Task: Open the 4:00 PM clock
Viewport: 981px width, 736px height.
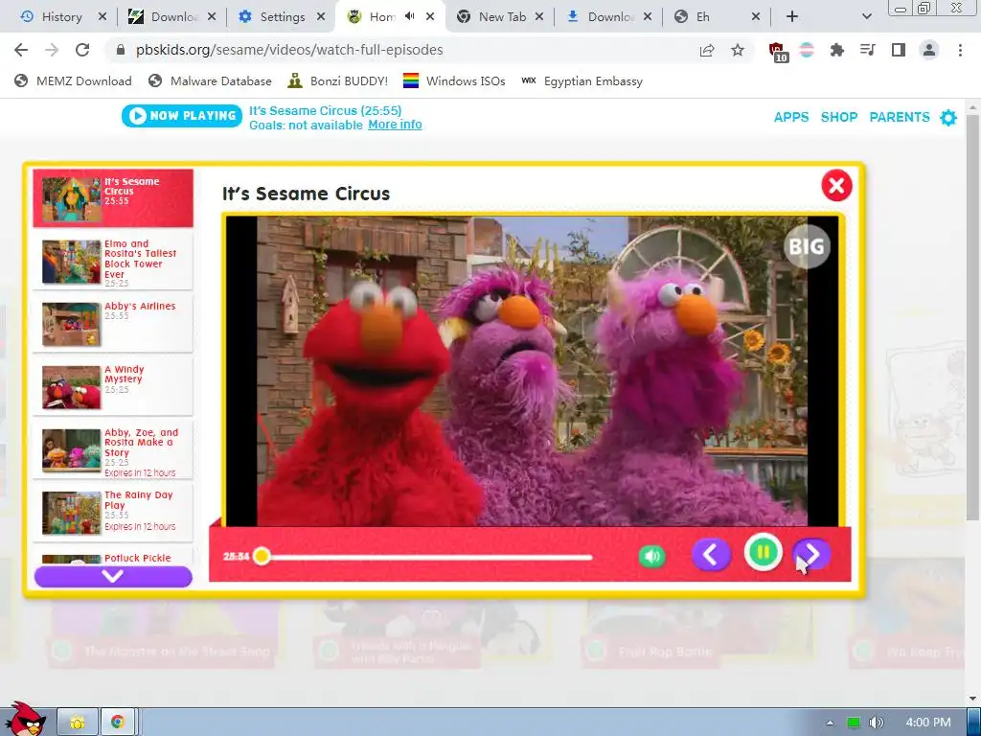Action: point(927,723)
